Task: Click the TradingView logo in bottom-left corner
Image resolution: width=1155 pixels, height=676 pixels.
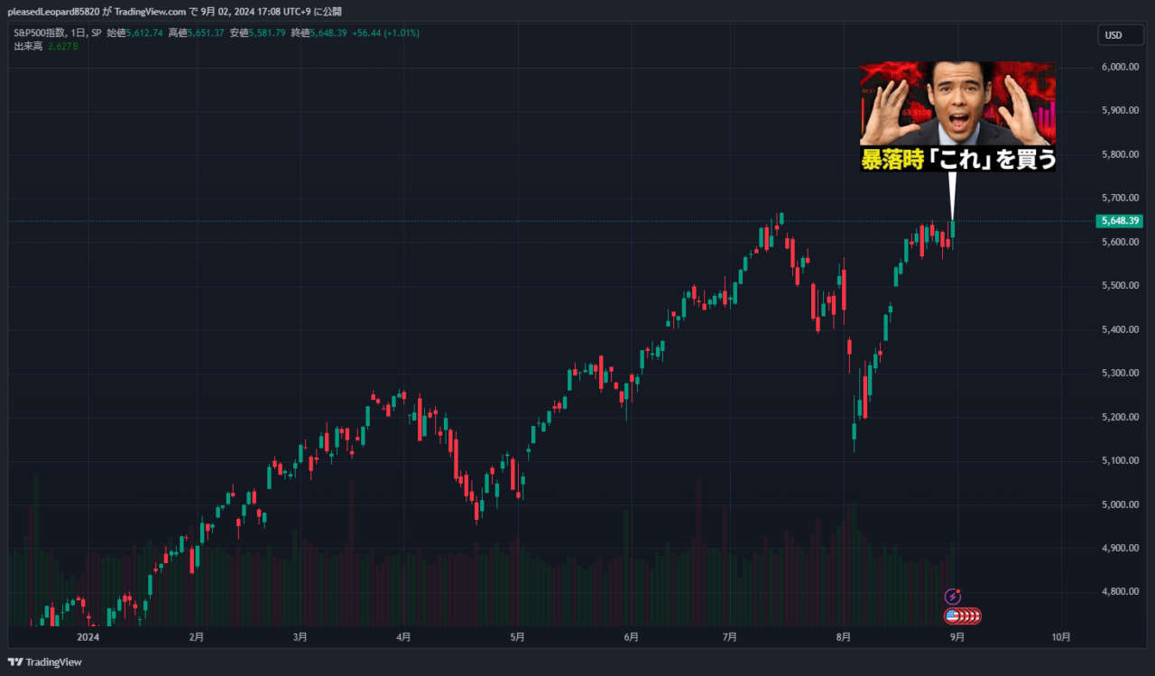Action: coord(42,662)
